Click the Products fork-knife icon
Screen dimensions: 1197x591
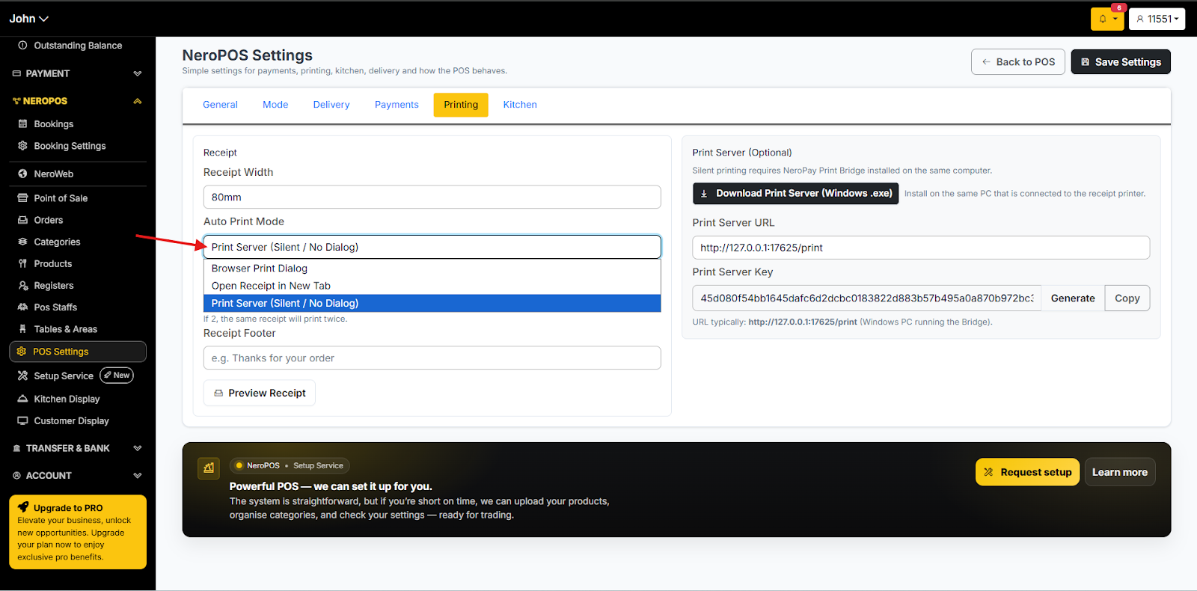[x=22, y=263]
